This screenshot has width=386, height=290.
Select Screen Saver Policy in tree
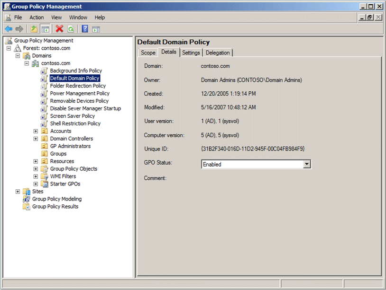72,116
